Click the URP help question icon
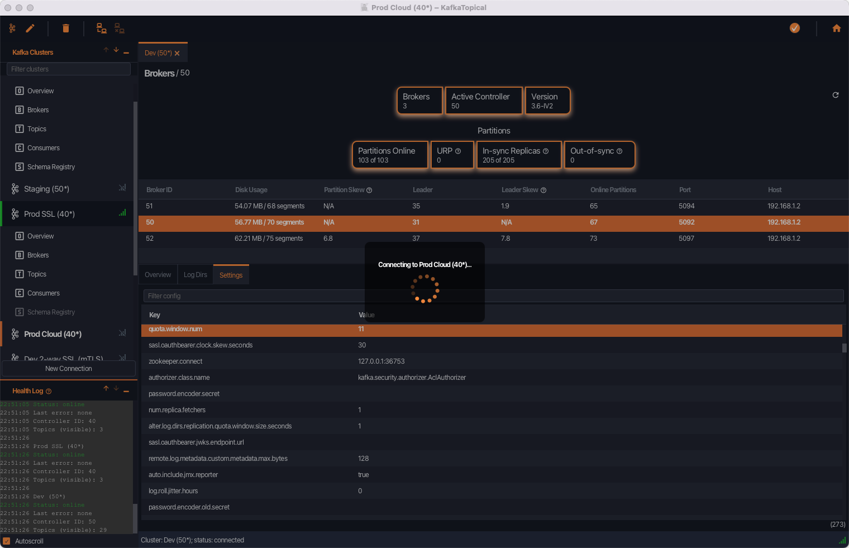Screen dimensions: 849x548 458,151
